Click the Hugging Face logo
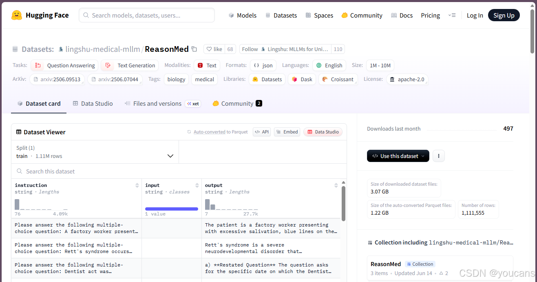The width and height of the screenshot is (537, 282). click(x=40, y=16)
